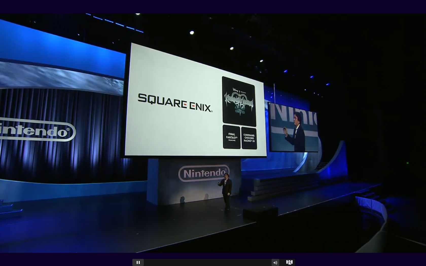Seek along the video progress bar

pos(208,262)
